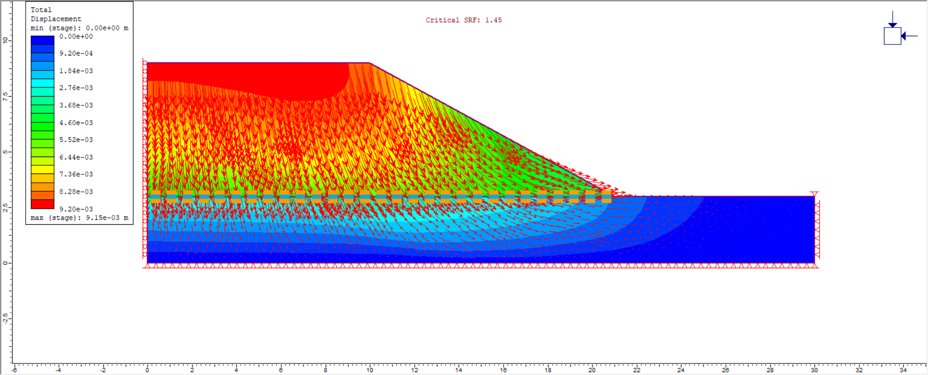Click the stress block square icon
The width and height of the screenshot is (928, 375).
[x=892, y=36]
